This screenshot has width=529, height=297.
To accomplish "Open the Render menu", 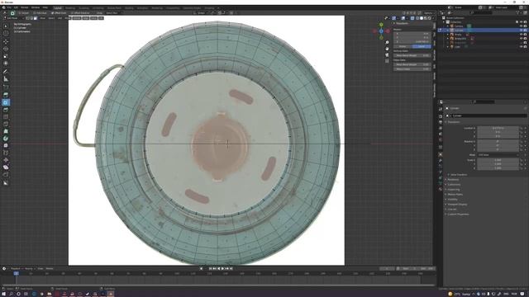I will point(25,7).
